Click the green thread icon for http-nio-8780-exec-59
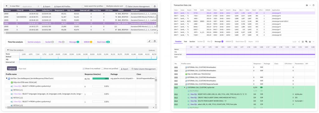This screenshot has height=113, width=319. [x=12, y=82]
